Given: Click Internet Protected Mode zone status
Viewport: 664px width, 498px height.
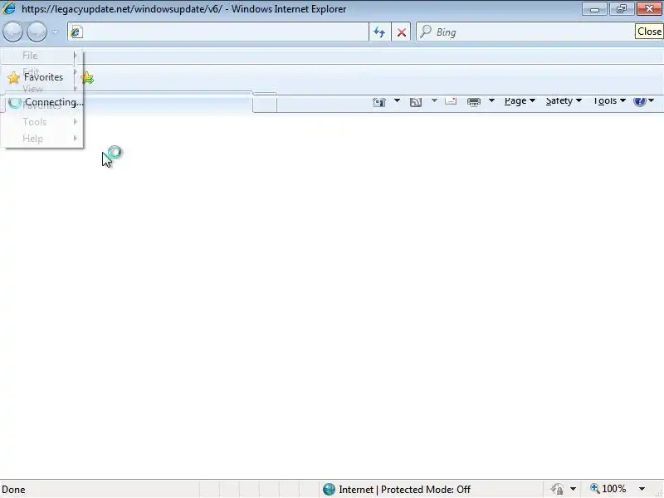Looking at the screenshot, I should [397, 490].
